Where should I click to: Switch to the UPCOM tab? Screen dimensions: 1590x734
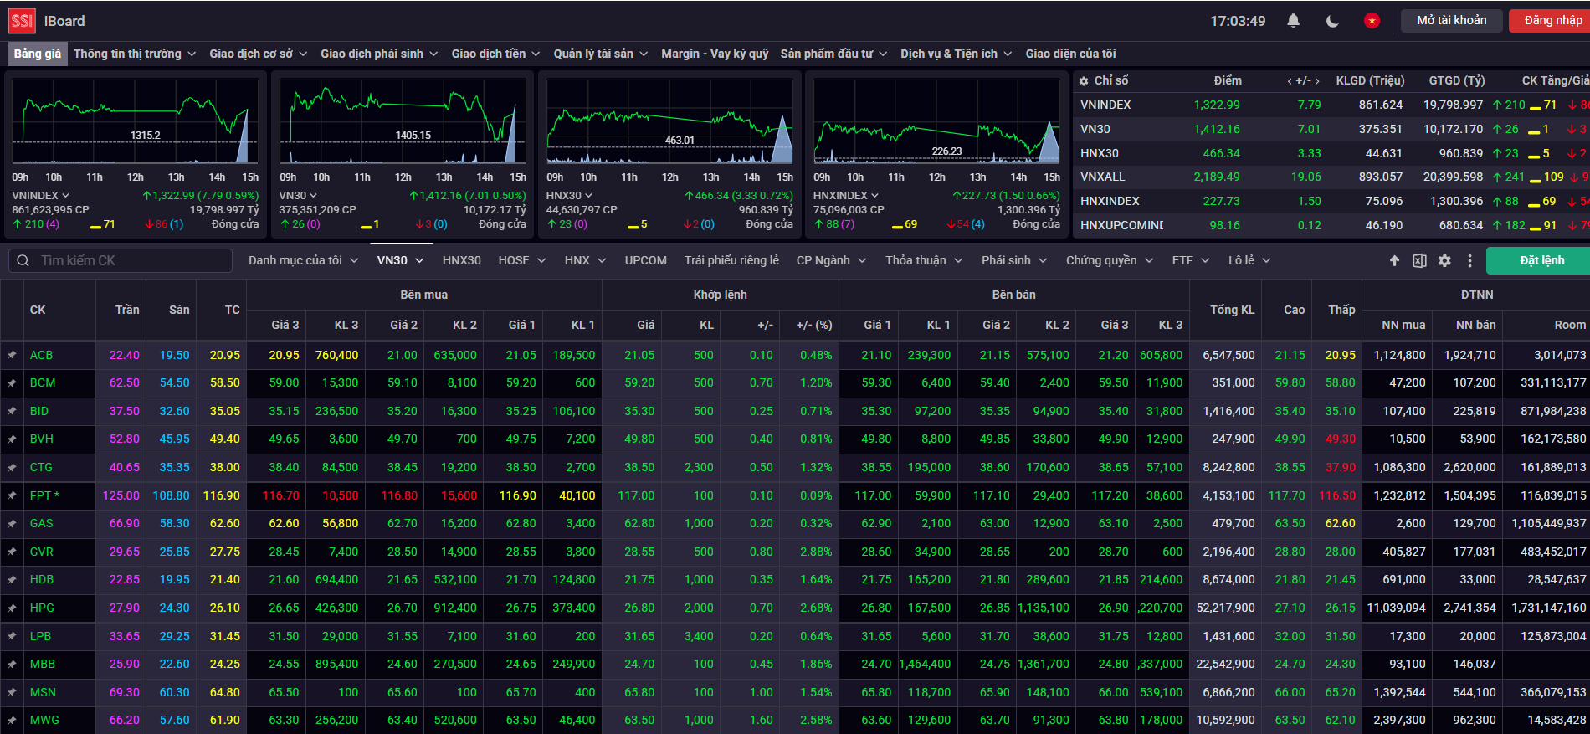click(x=646, y=261)
